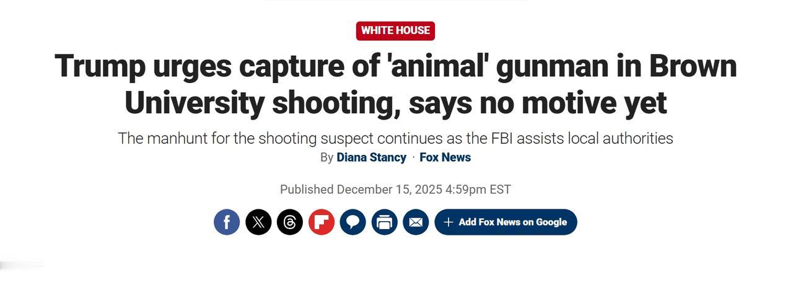This screenshot has width=793, height=293.
Task: Share article on Facebook
Action: (x=227, y=222)
